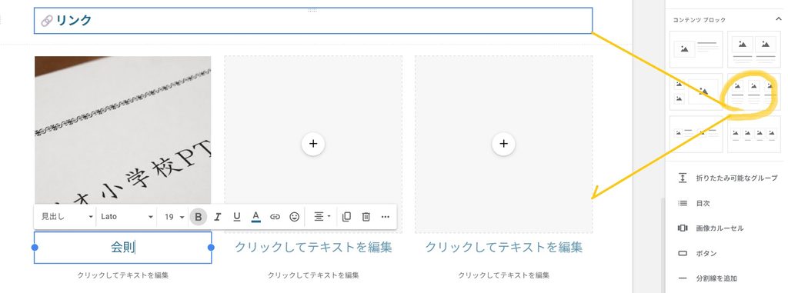Click the image carousel icon
788x293 pixels.
click(683, 228)
